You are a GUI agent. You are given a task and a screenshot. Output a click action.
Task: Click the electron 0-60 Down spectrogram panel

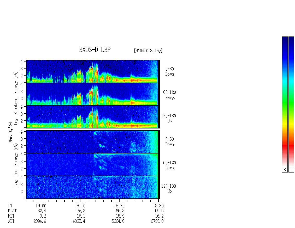coord(92,71)
